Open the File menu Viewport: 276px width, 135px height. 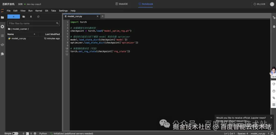(x=9, y=11)
